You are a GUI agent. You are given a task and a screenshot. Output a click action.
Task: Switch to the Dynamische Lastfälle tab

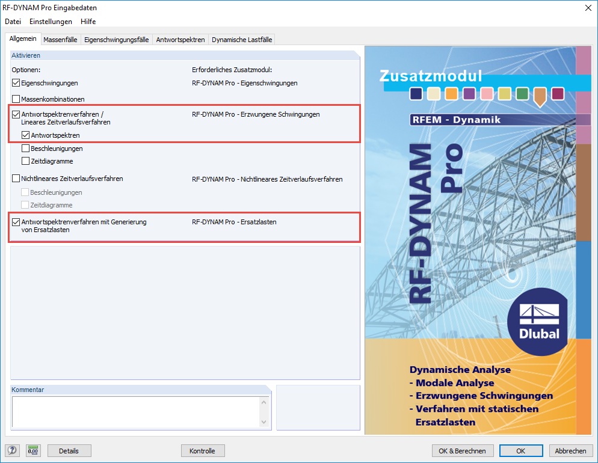242,40
